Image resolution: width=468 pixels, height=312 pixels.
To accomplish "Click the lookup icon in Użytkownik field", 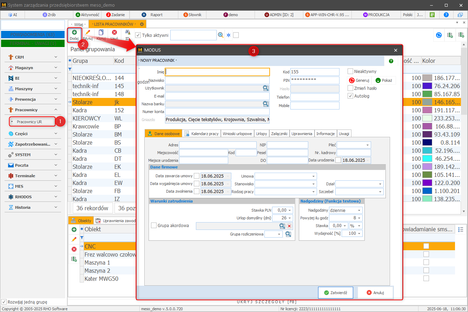I will point(266,88).
